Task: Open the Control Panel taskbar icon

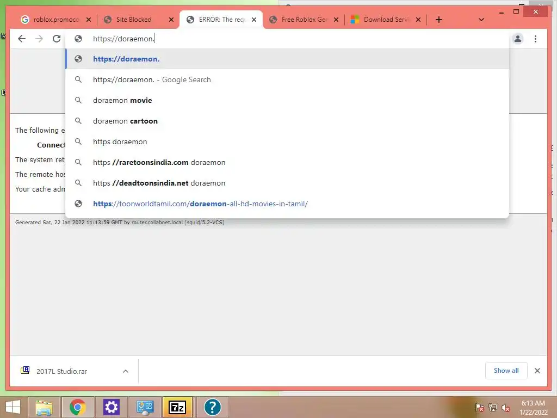Action: 145,407
